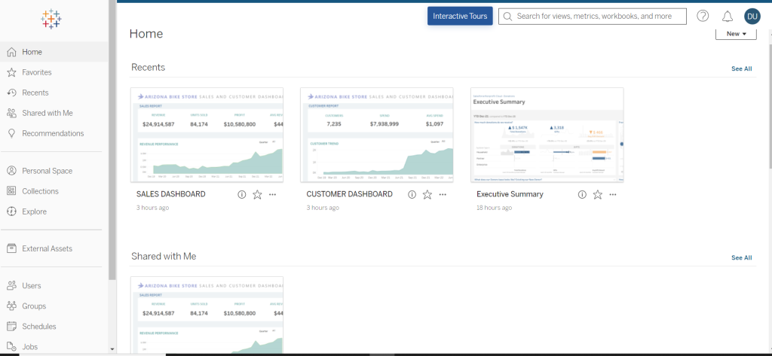Click the Tableau logo icon
This screenshot has width=772, height=356.
pos(52,20)
